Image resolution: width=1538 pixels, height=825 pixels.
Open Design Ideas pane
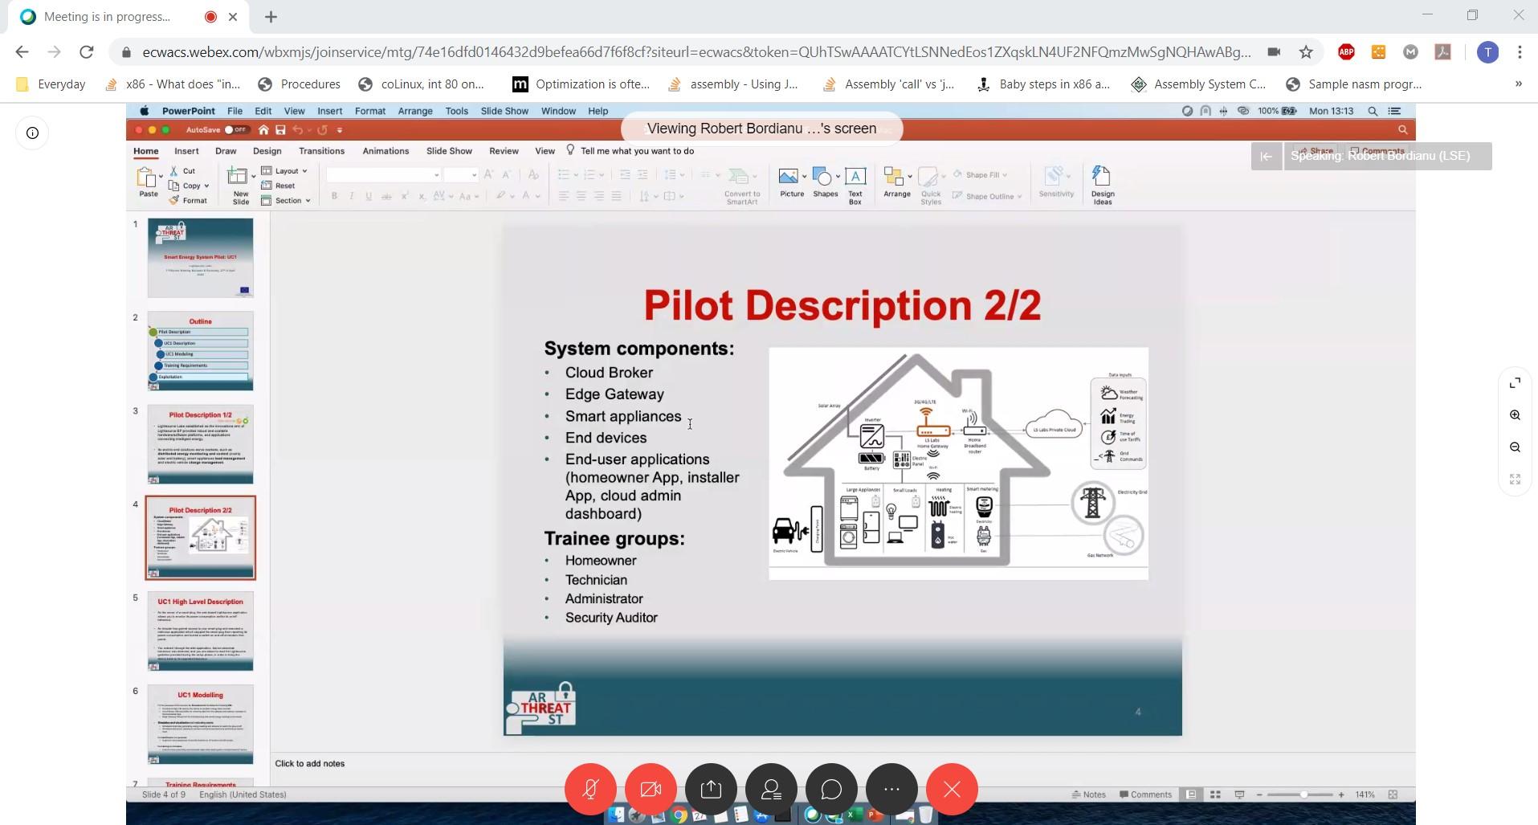[1103, 186]
